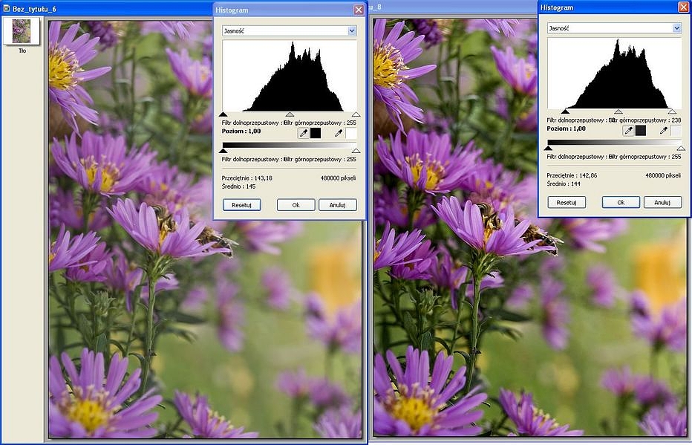Expand Jasność channel dropdown in Bez_tytułu_6 histogram
Viewport: 692px width, 445px height.
coord(352,30)
